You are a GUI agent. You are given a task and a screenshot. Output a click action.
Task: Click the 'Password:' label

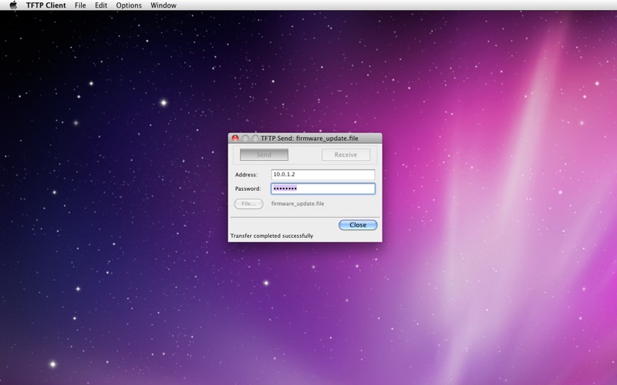[x=248, y=189]
